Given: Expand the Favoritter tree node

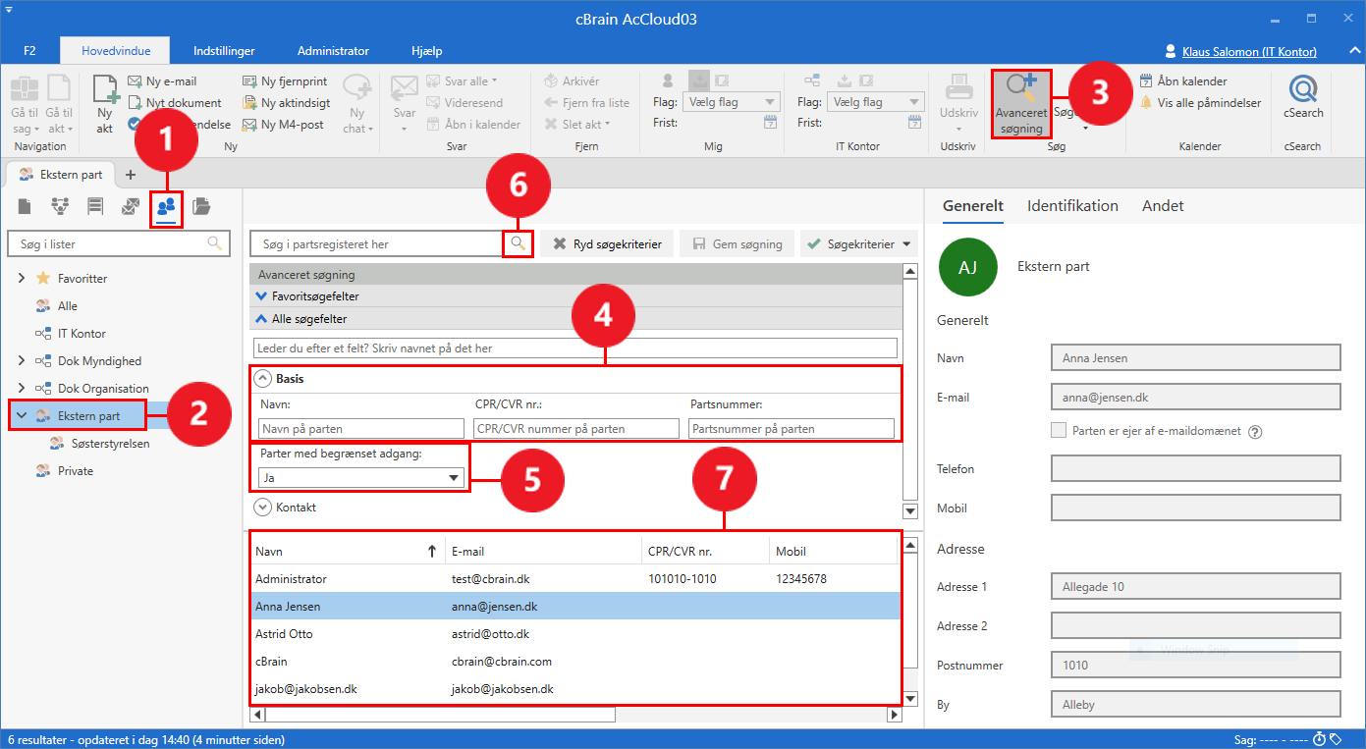Looking at the screenshot, I should [x=22, y=279].
